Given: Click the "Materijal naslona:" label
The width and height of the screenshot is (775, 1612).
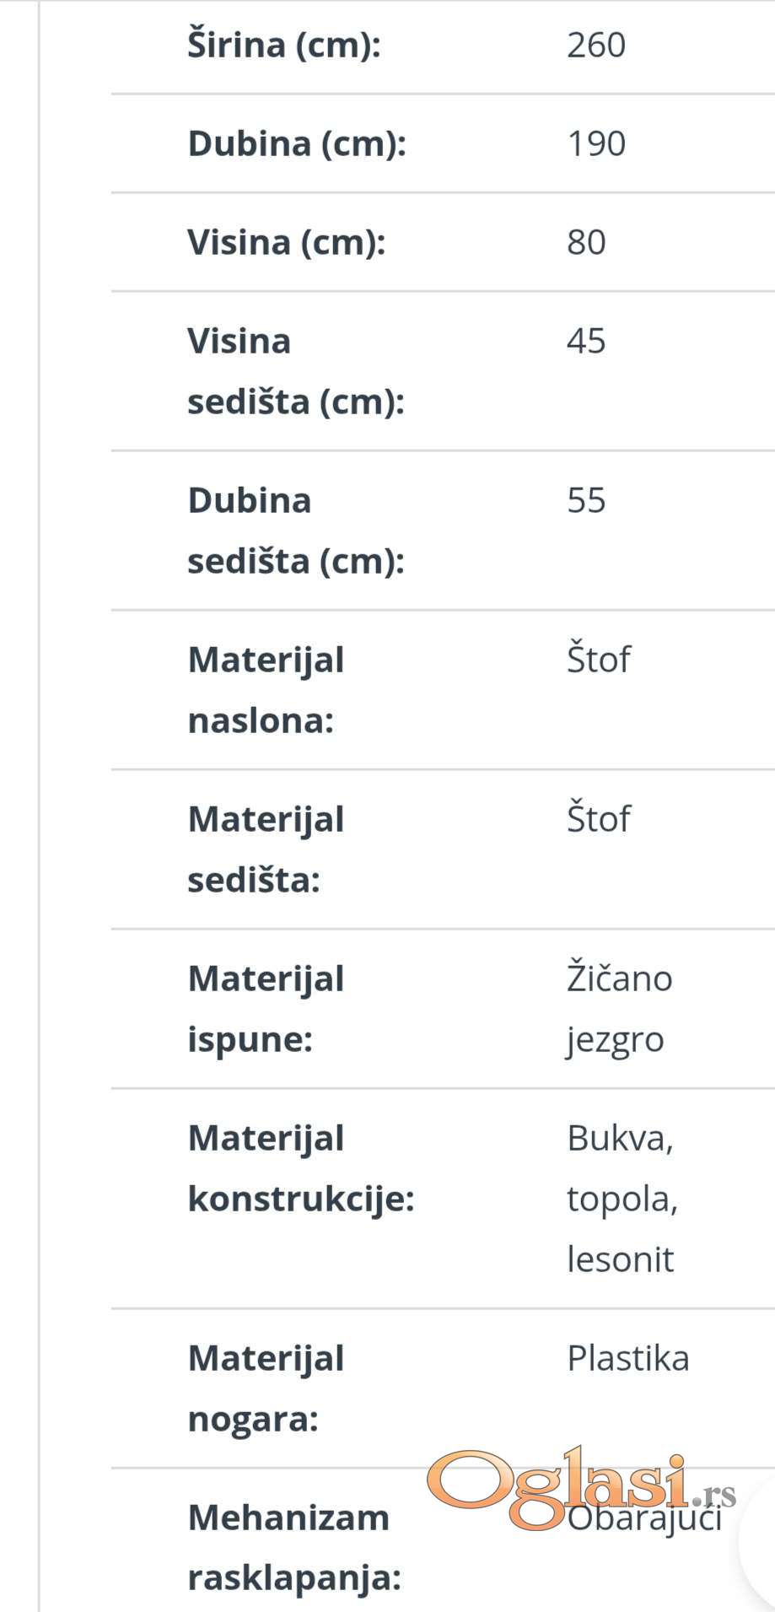Looking at the screenshot, I should coord(266,690).
